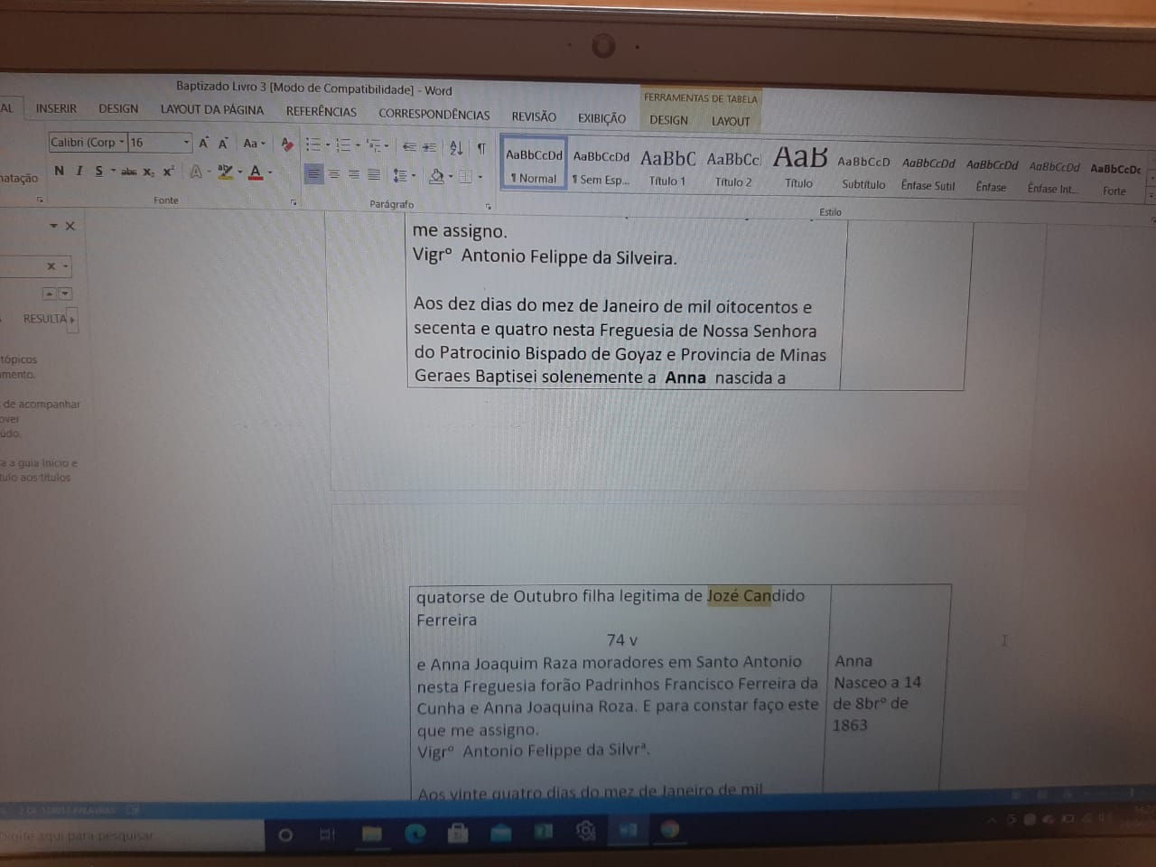
Task: Apply the Subtítulo style from gallery
Action: (x=863, y=172)
